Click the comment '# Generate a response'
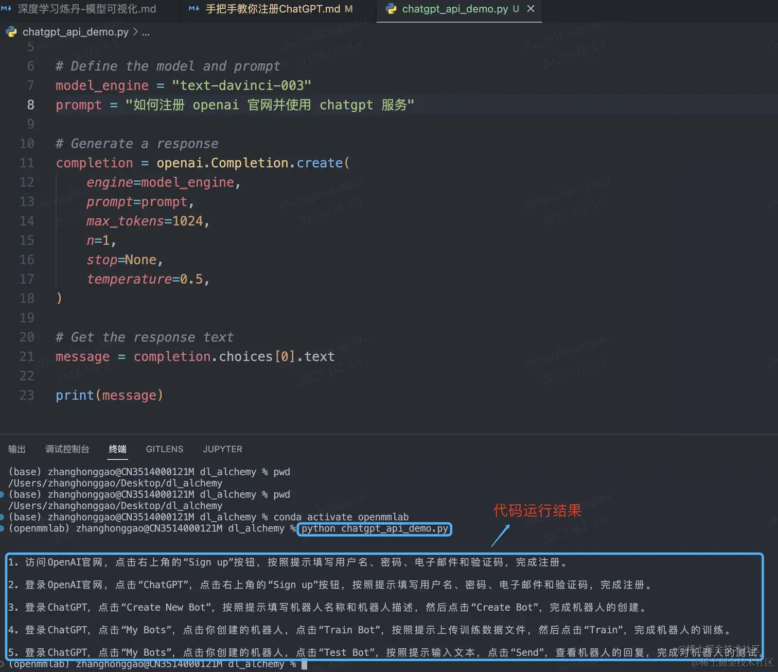The width and height of the screenshot is (778, 672). (x=137, y=144)
